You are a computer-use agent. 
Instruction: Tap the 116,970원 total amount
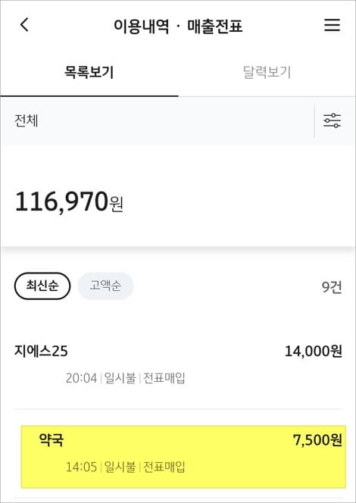tap(69, 202)
